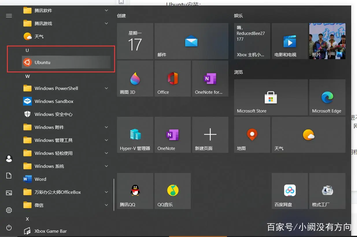
Task: Open the user account icon in the sidebar
Action: (x=9, y=158)
